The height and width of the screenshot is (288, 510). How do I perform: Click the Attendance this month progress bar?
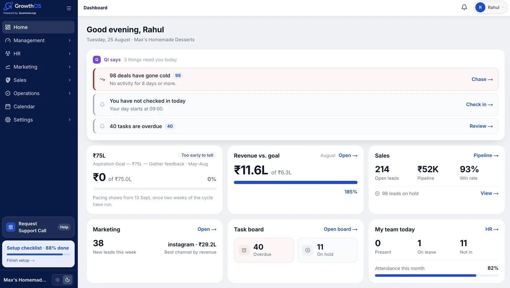[436, 276]
